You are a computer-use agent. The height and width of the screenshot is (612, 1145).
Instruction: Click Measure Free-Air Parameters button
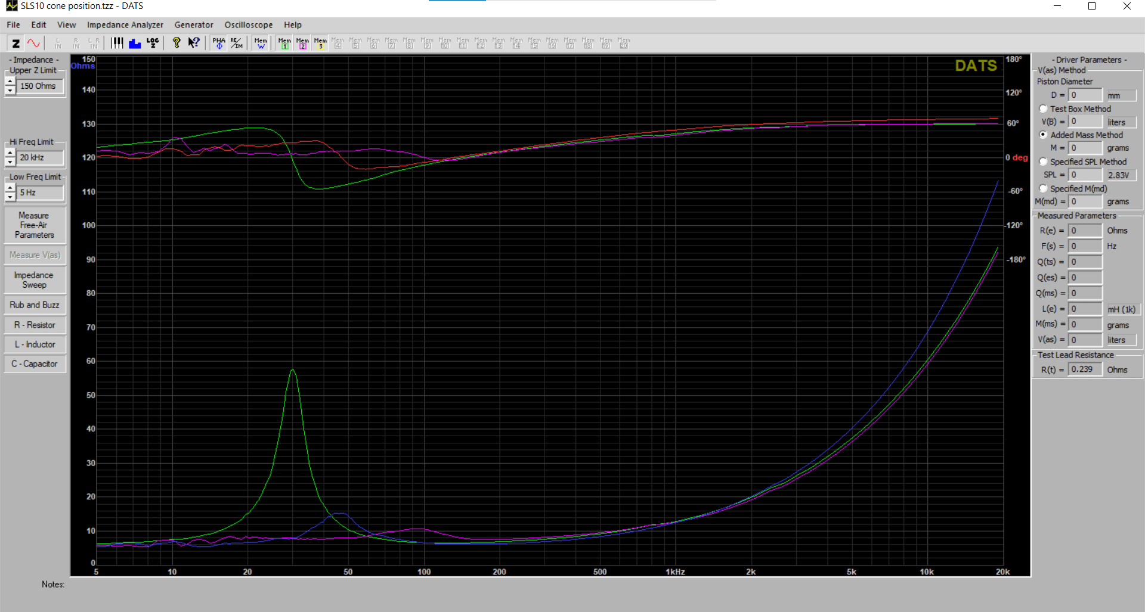pos(35,225)
